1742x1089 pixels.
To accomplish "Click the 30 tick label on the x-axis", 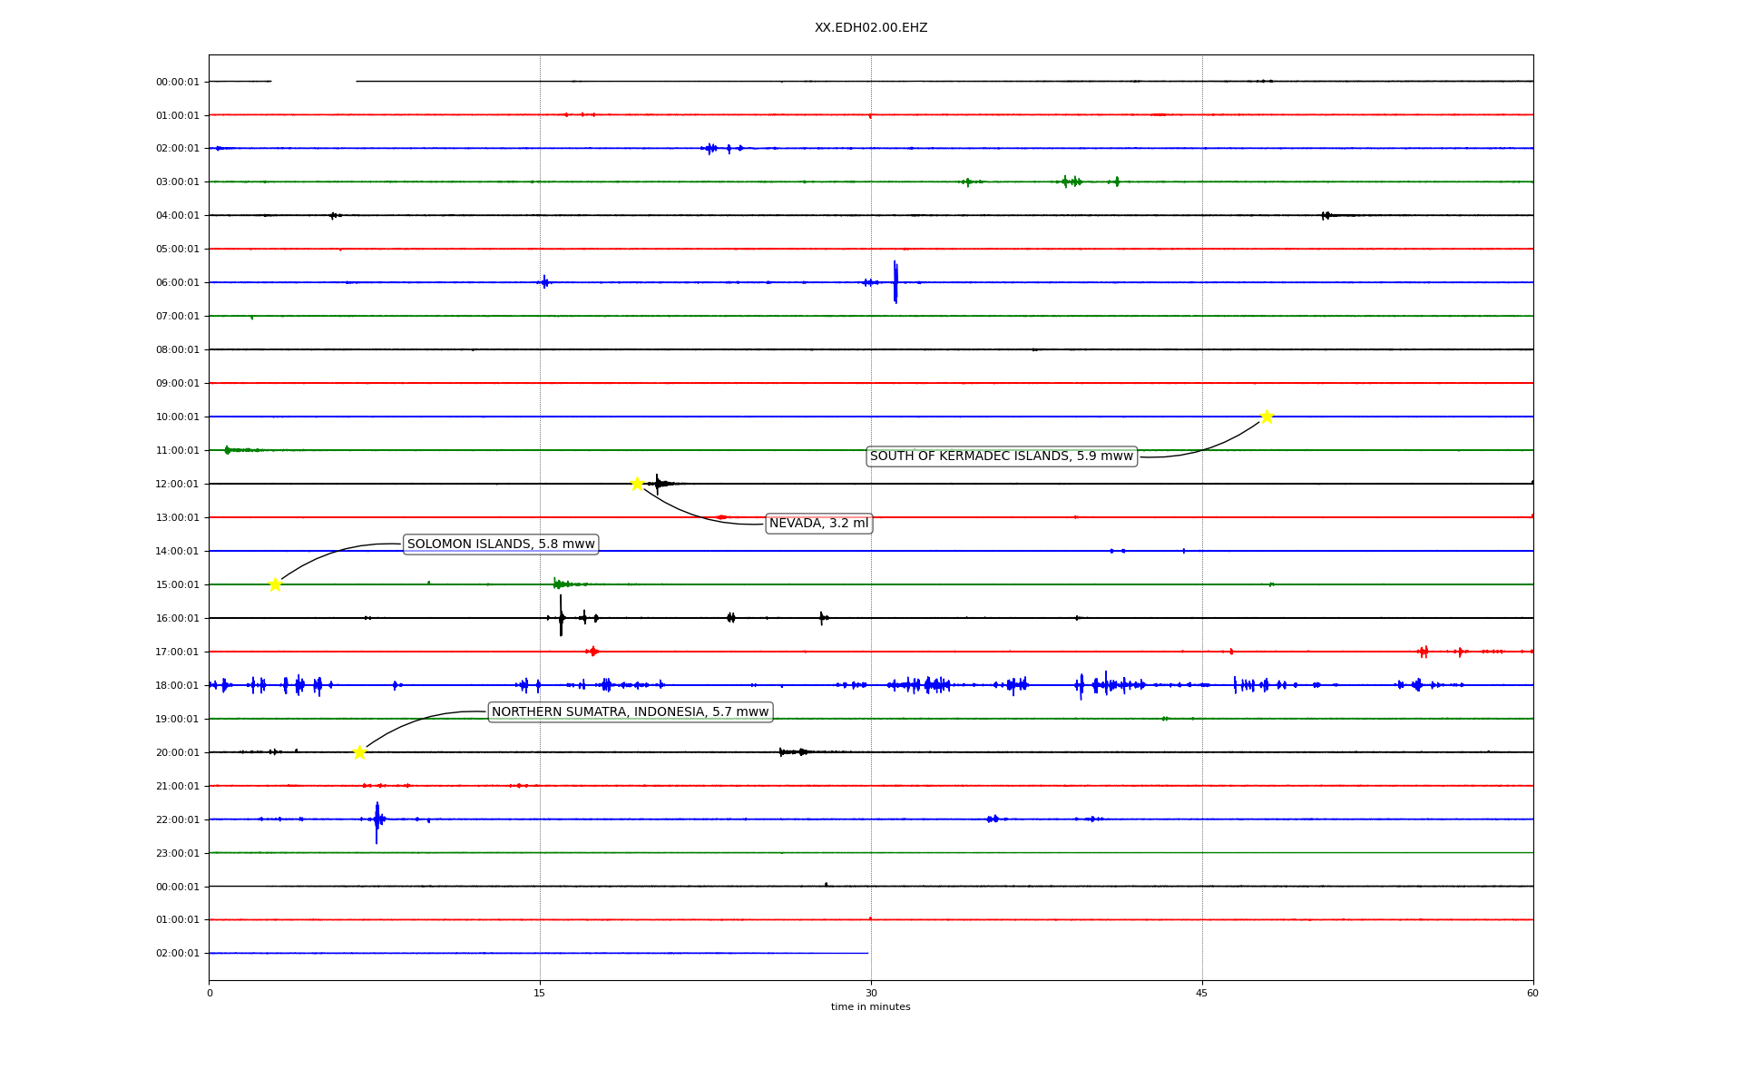I will [871, 993].
